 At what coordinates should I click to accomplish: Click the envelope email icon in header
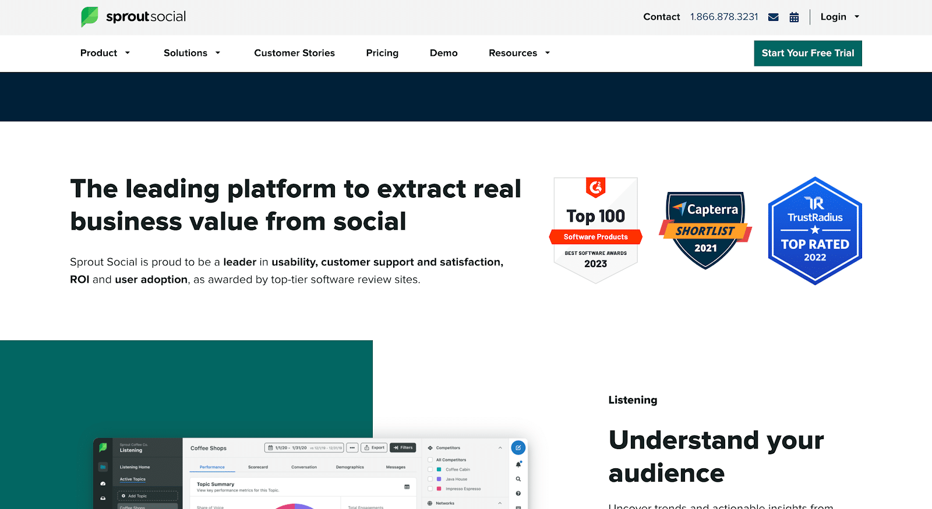point(774,17)
